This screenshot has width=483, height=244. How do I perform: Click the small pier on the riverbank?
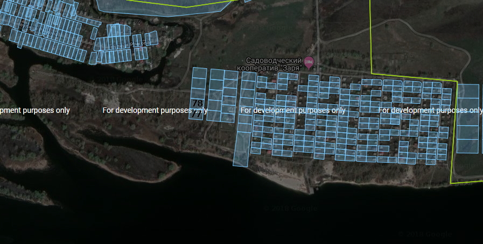pyautogui.click(x=311, y=189)
